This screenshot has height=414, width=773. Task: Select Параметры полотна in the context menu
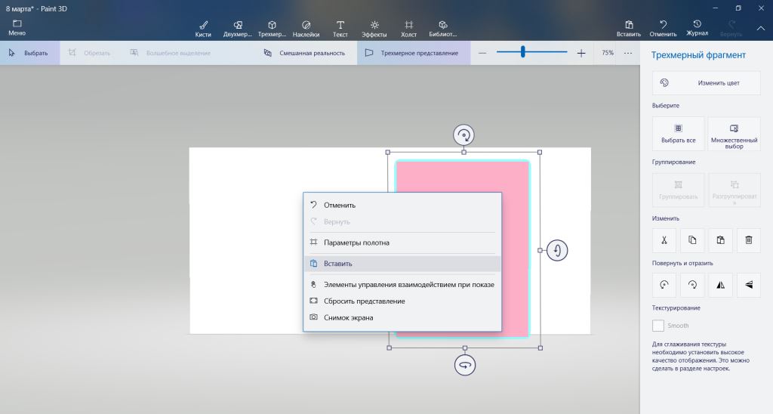[x=356, y=243]
